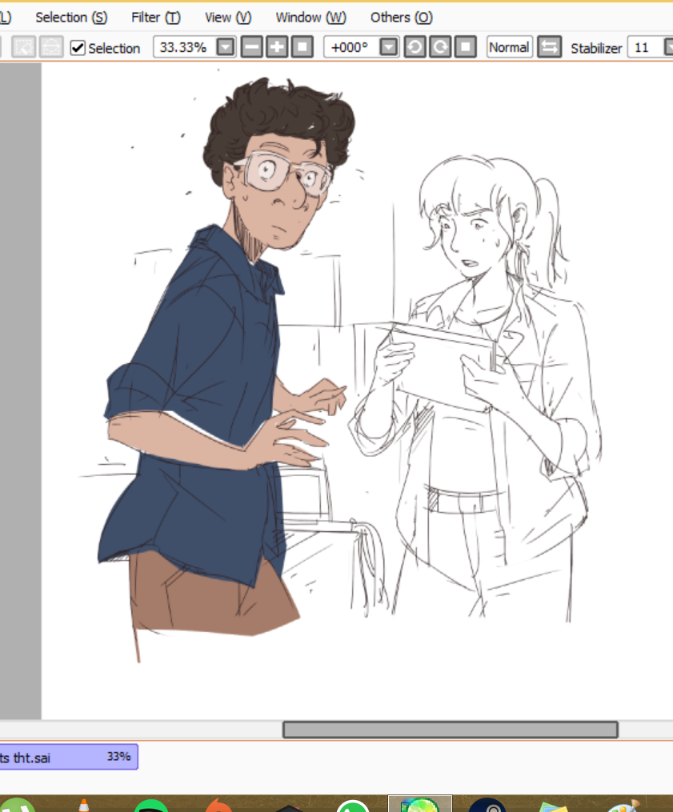The height and width of the screenshot is (812, 673).
Task: Select the 'tht.sai' document tab
Action: (68, 757)
